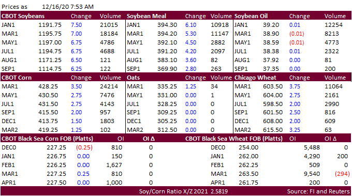Click the Chicago Wheat section header
The height and width of the screenshot is (196, 352).
click(x=255, y=78)
